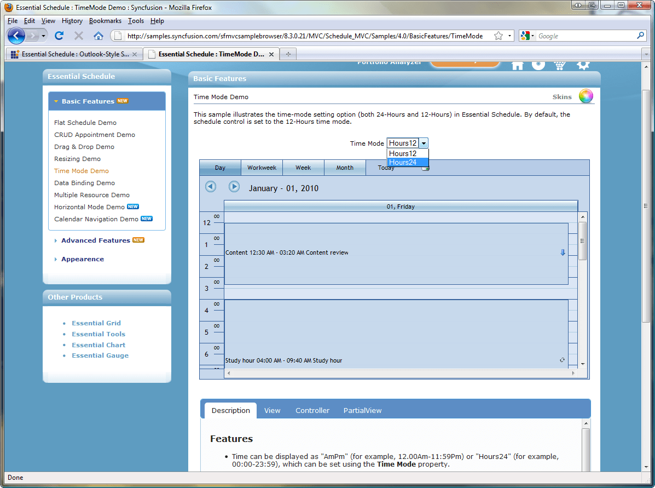The image size is (655, 488).
Task: Click the browser home icon
Action: click(x=98, y=36)
